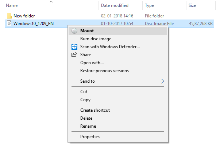The width and height of the screenshot is (220, 148).
Task: Click the Share arrow icon
Action: (74, 54)
